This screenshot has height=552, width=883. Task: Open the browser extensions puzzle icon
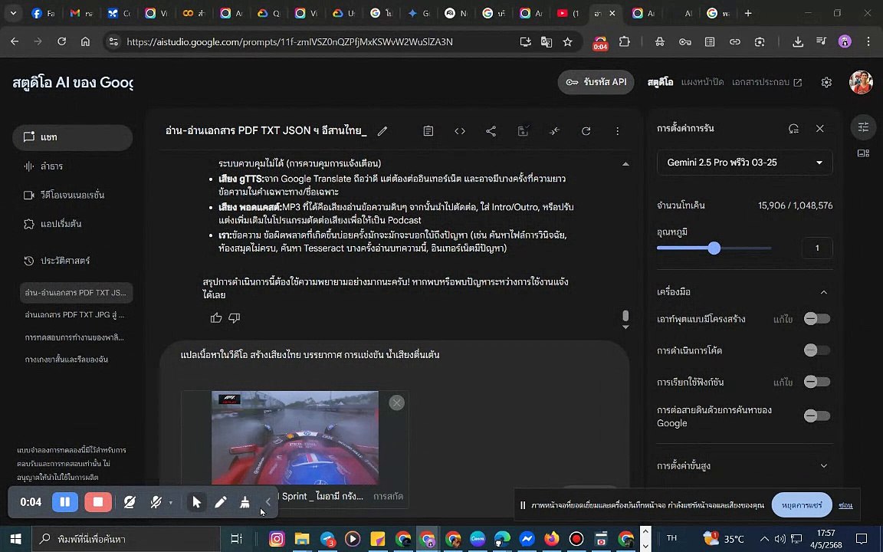coord(625,41)
